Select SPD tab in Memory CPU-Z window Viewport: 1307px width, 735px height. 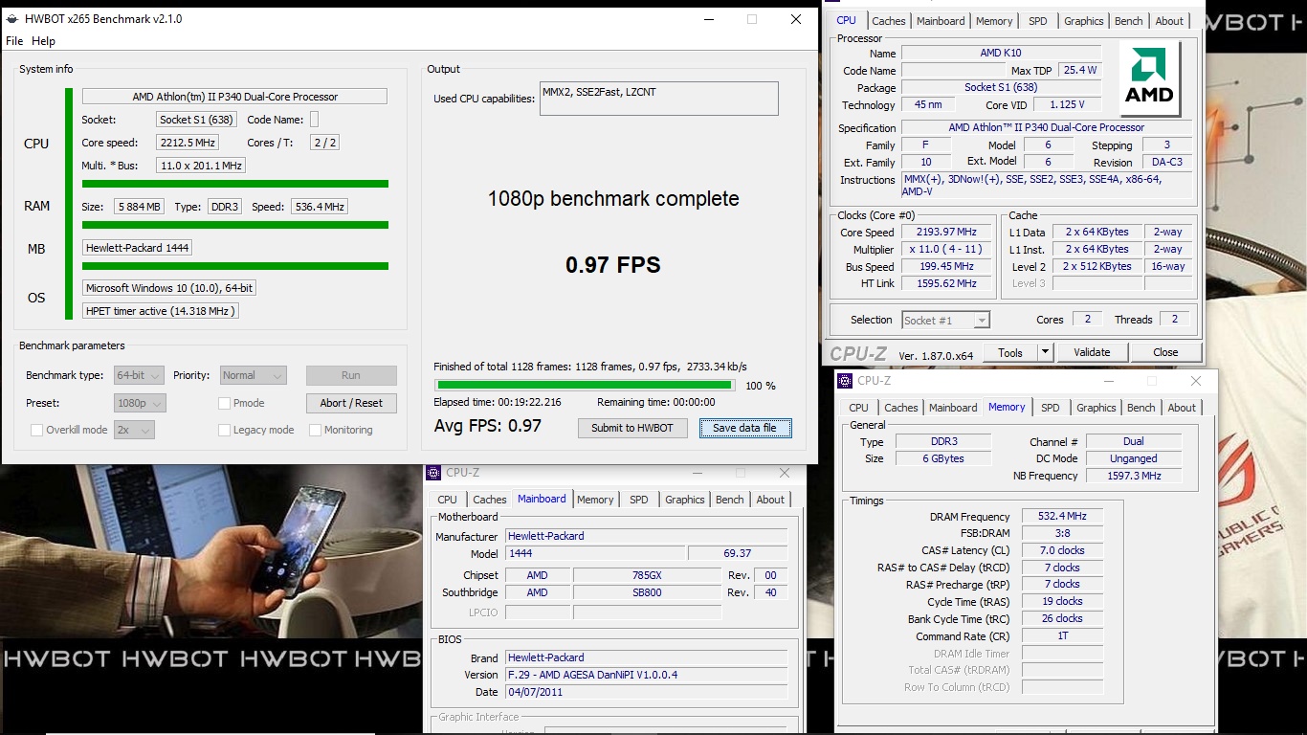1051,408
